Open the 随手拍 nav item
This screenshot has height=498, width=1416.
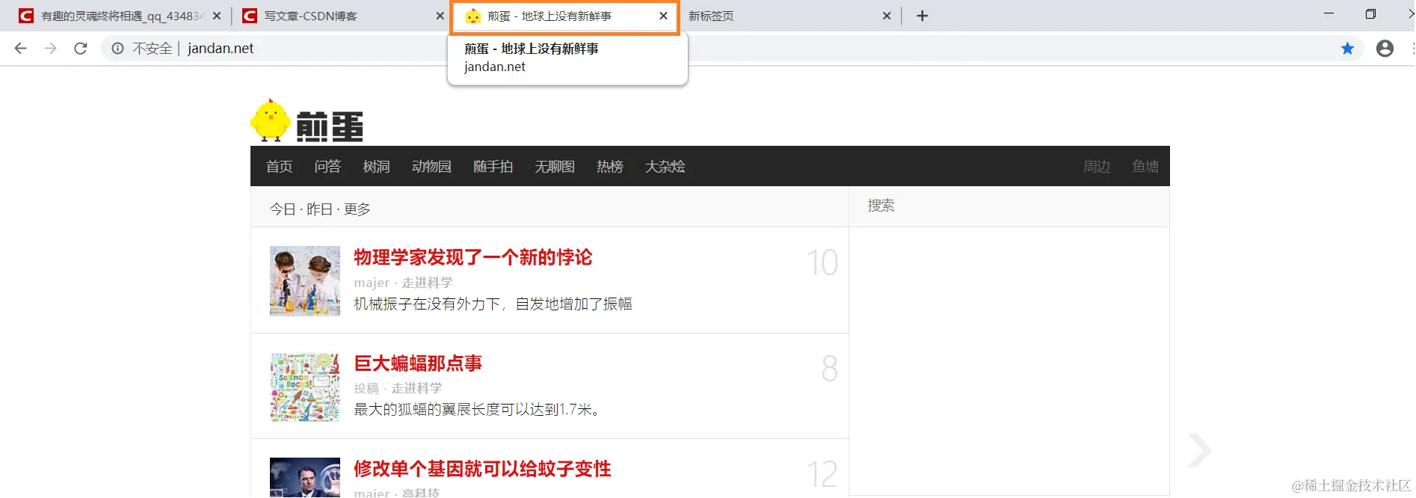click(493, 166)
